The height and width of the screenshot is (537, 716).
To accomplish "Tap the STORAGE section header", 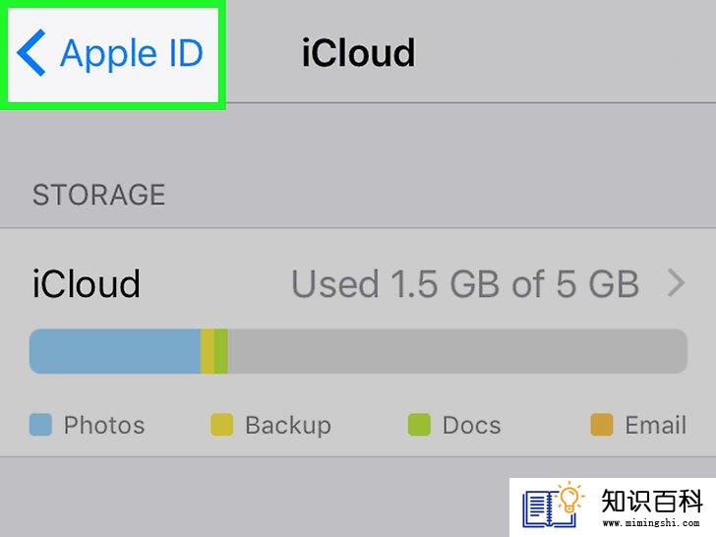I will [x=99, y=195].
